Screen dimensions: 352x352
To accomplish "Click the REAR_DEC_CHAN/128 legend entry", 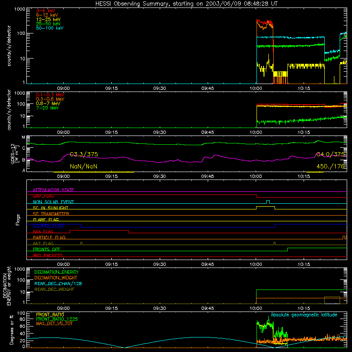I will pos(58,283).
